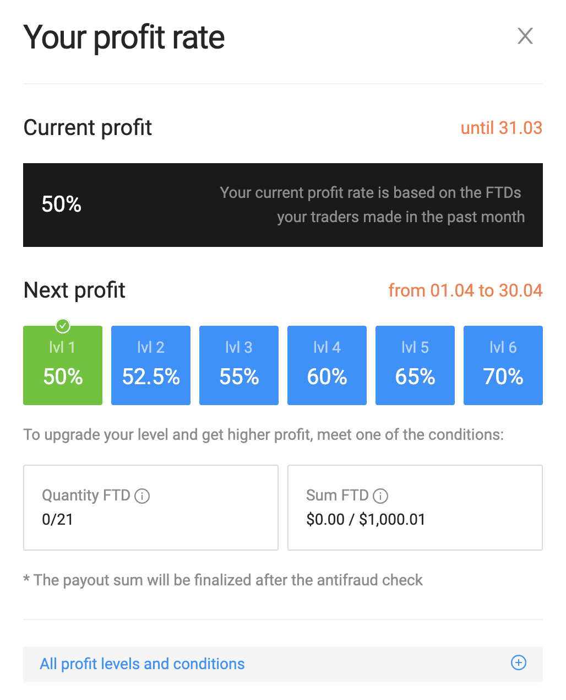Click the orange until 31.03 date

pos(501,128)
